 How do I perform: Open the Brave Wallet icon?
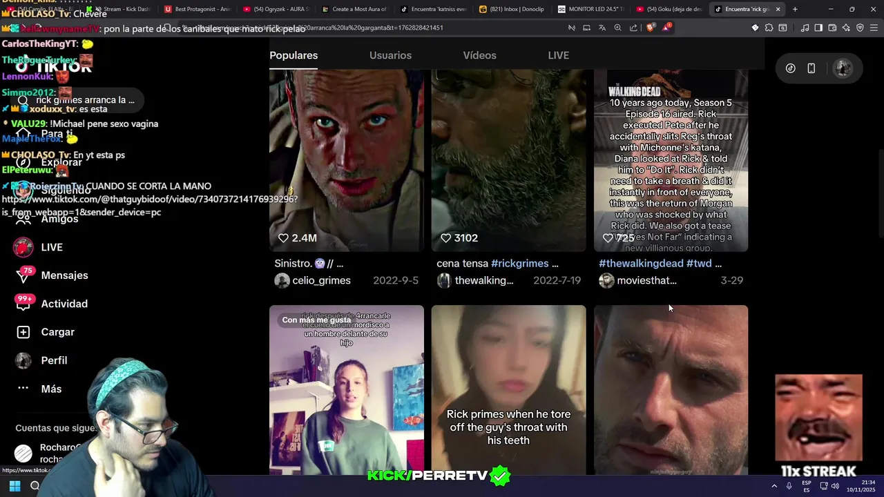coord(832,28)
